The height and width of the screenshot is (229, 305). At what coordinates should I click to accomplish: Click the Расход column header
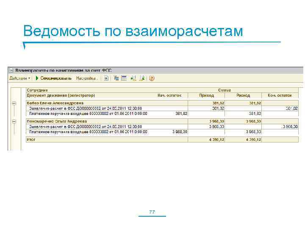point(243,95)
